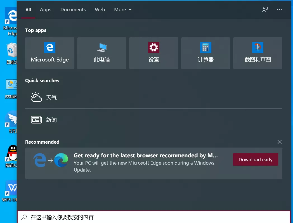Open WPS Office desktop shortcut
Image resolution: width=293 pixels, height=223 pixels.
[12, 189]
